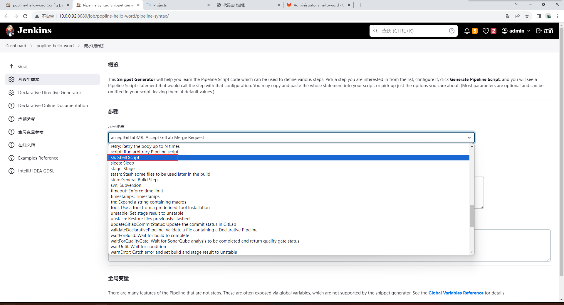
Task: Select 'warnError: Catch error' option
Action: coord(289,252)
